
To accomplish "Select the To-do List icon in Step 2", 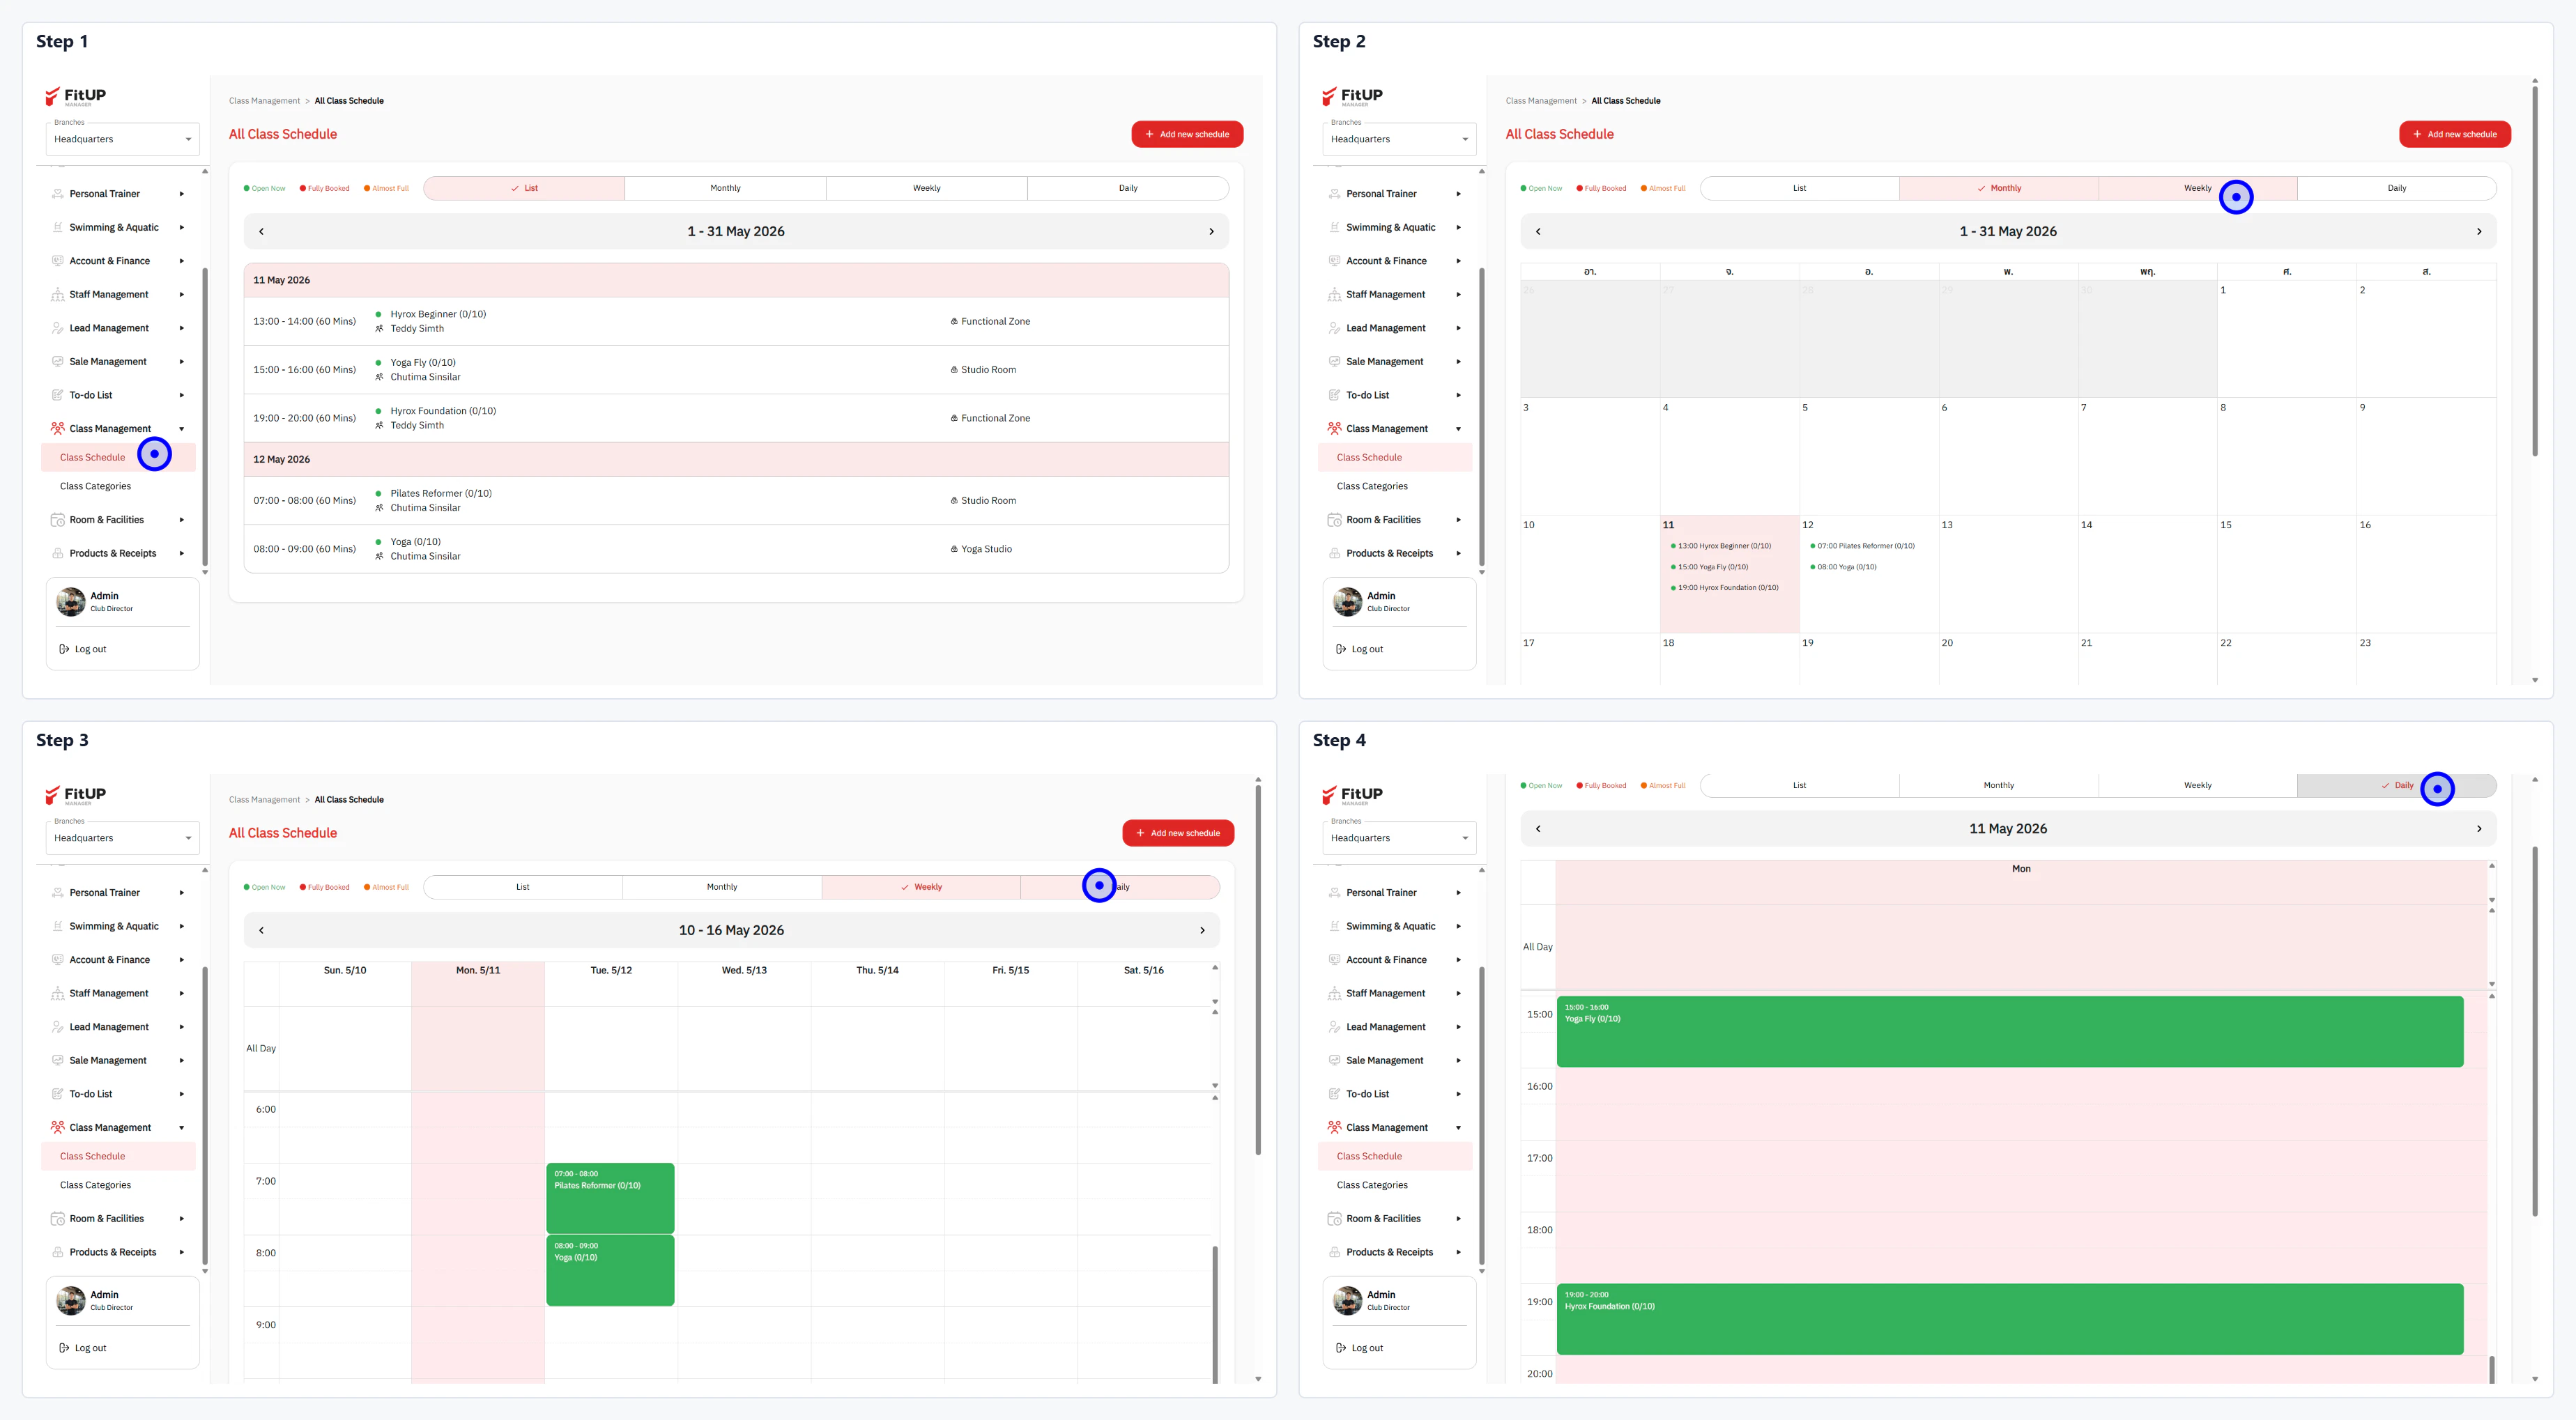I will point(1335,395).
